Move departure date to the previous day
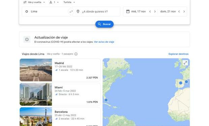 150,11
